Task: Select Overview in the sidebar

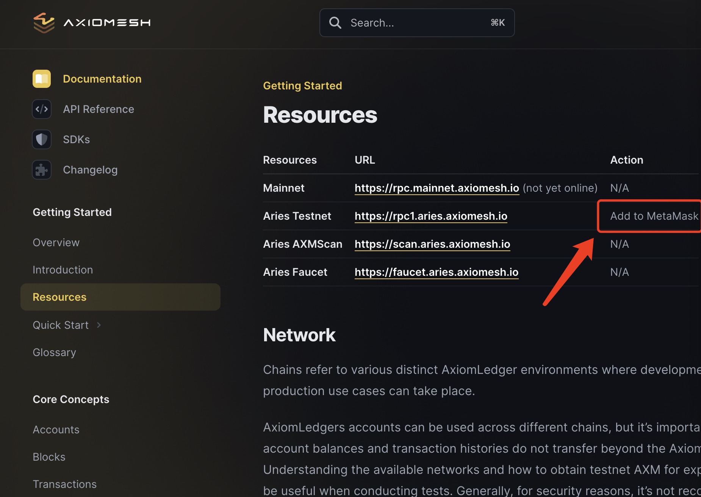Action: (56, 242)
